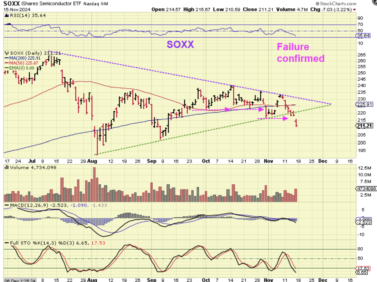Click the purple SOXX annotation label
This screenshot has width=377, height=282.
pos(180,45)
